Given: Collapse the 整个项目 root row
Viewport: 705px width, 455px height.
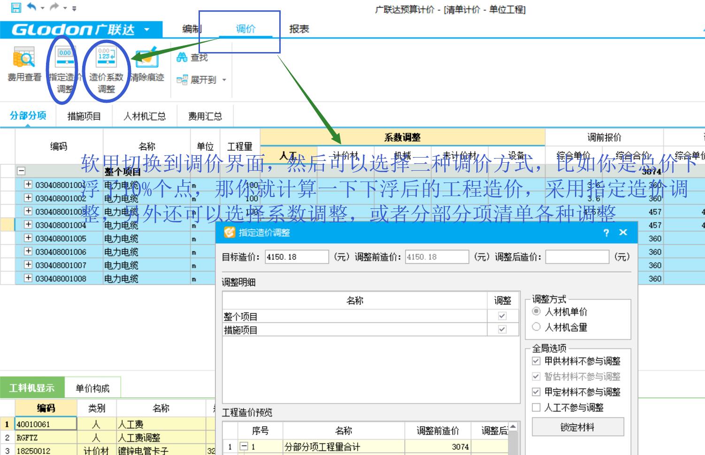Looking at the screenshot, I should 21,171.
